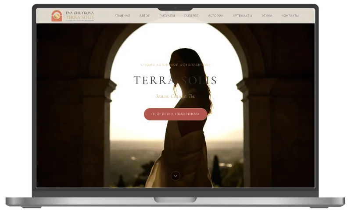Click the scroll-down chevron circle

(x=175, y=176)
